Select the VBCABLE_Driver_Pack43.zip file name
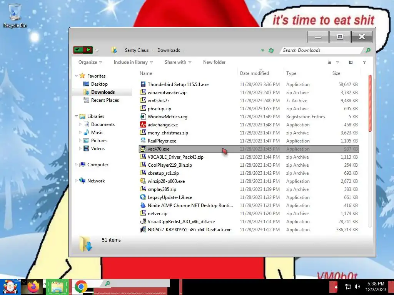This screenshot has width=394, height=295. [175, 157]
